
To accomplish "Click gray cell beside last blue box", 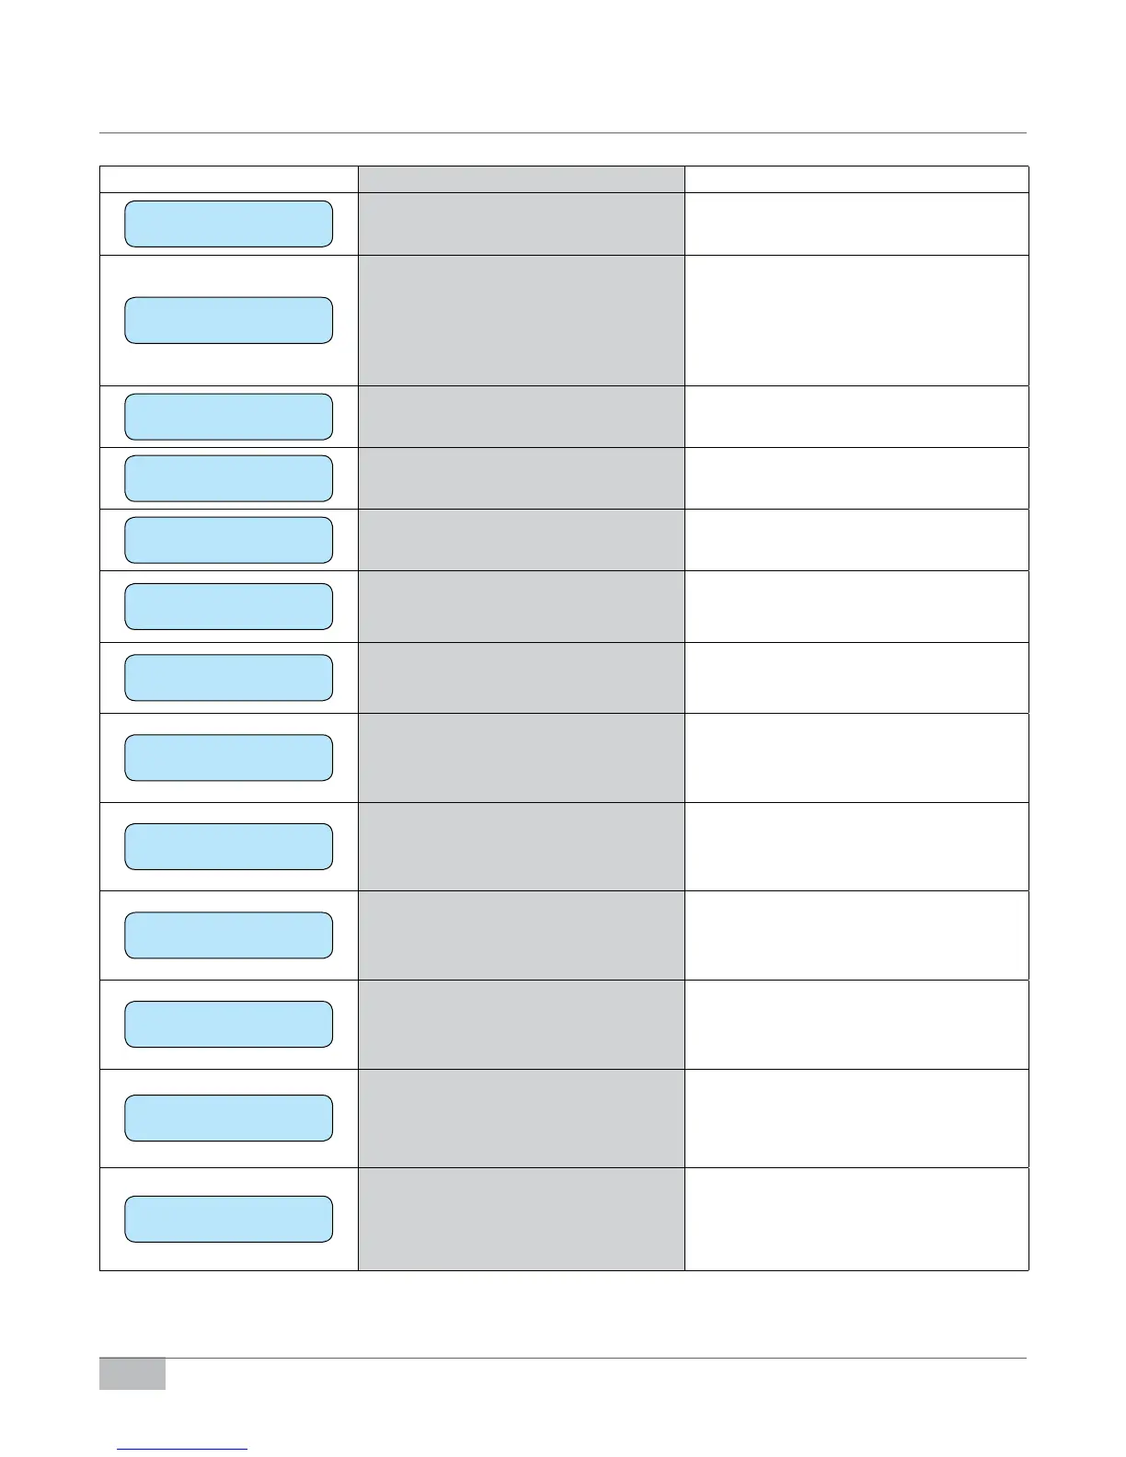I will pos(521,1219).
